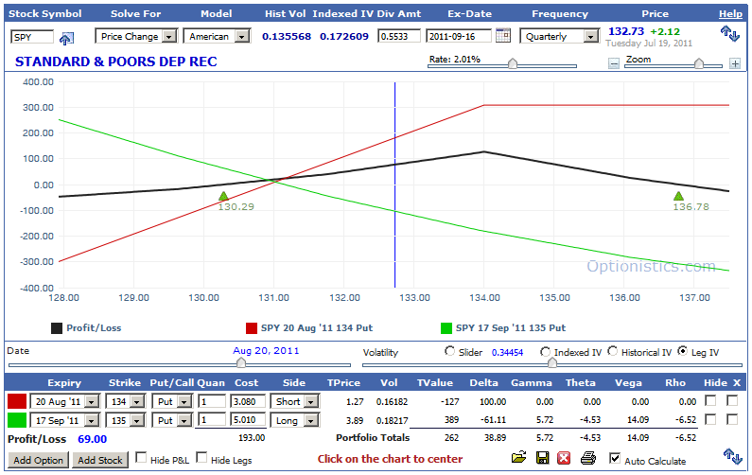Open the 17 Sep '11 expiry dropdown
Image resolution: width=752 pixels, height=475 pixels.
coord(64,421)
